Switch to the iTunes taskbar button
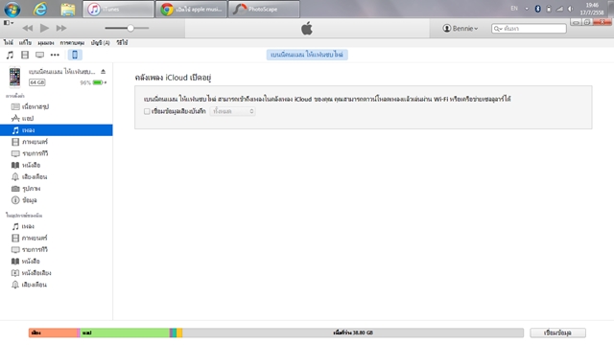614x345 pixels. point(118,9)
